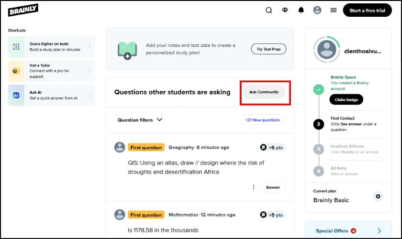
Task: Click chevron beside Get a Tutor
Action: pyautogui.click(x=89, y=71)
